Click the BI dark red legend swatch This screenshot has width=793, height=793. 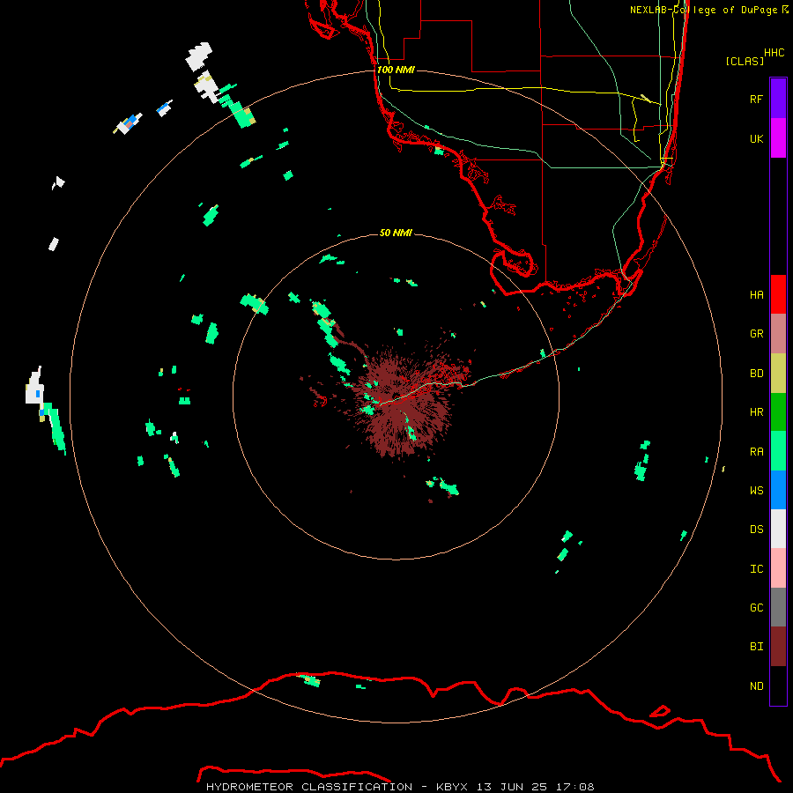[778, 647]
